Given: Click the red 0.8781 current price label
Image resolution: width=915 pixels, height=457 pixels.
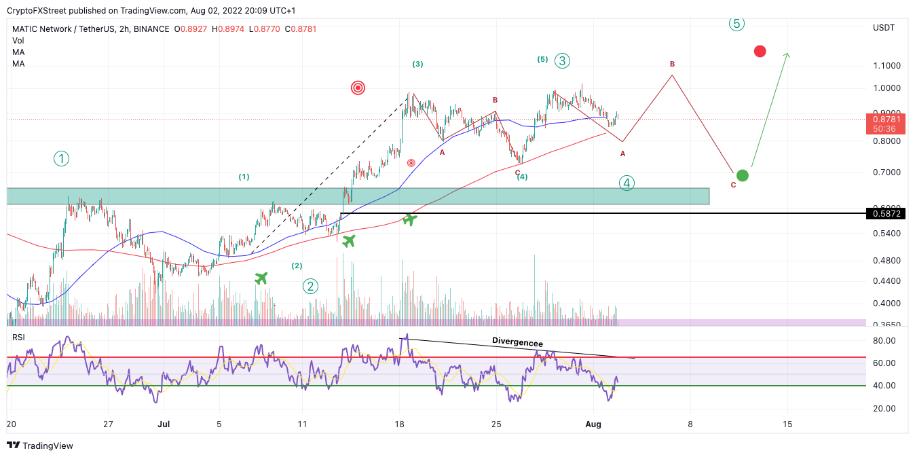Looking at the screenshot, I should pyautogui.click(x=886, y=119).
